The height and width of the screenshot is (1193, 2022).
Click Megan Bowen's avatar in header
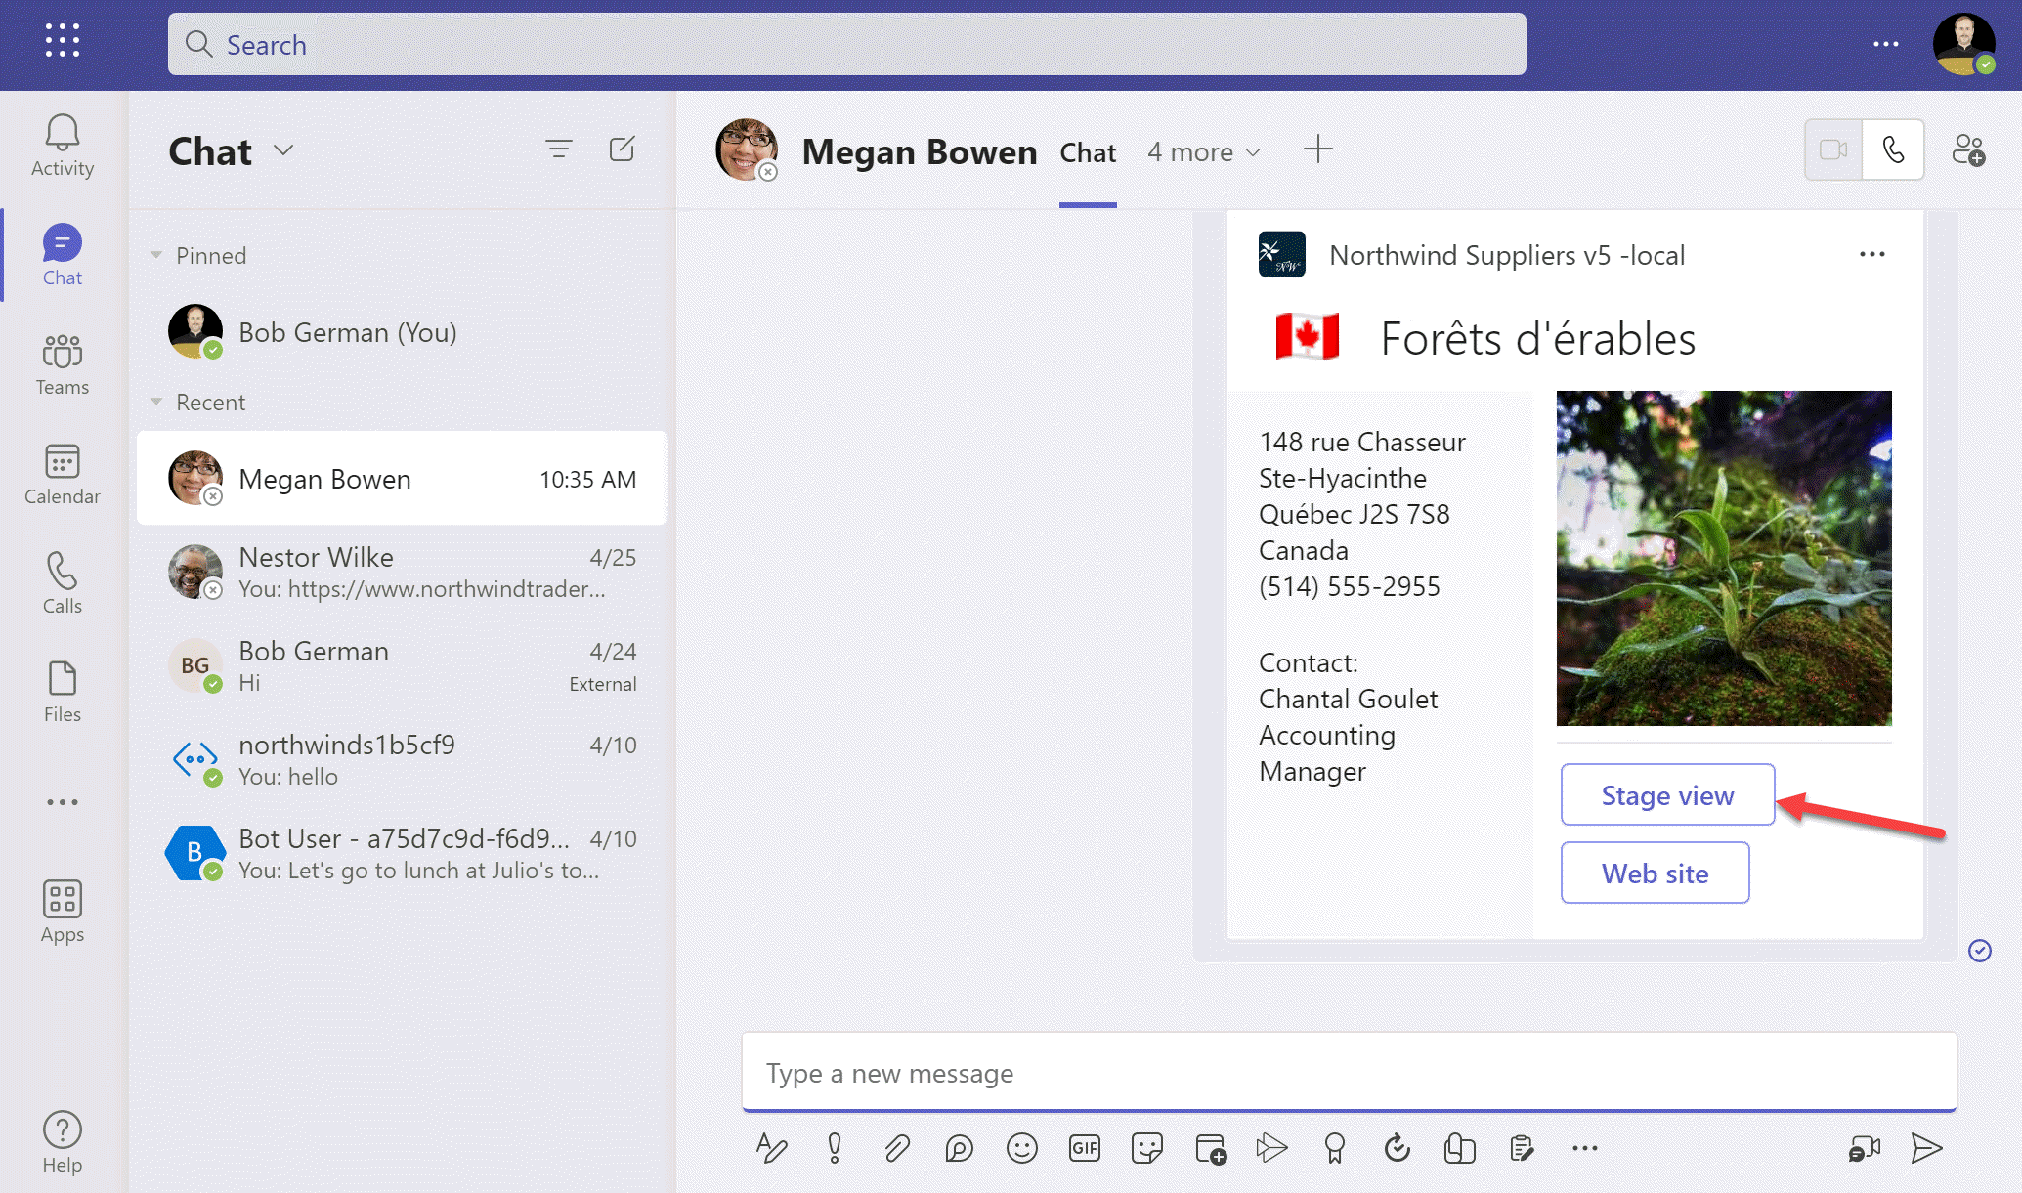(747, 149)
